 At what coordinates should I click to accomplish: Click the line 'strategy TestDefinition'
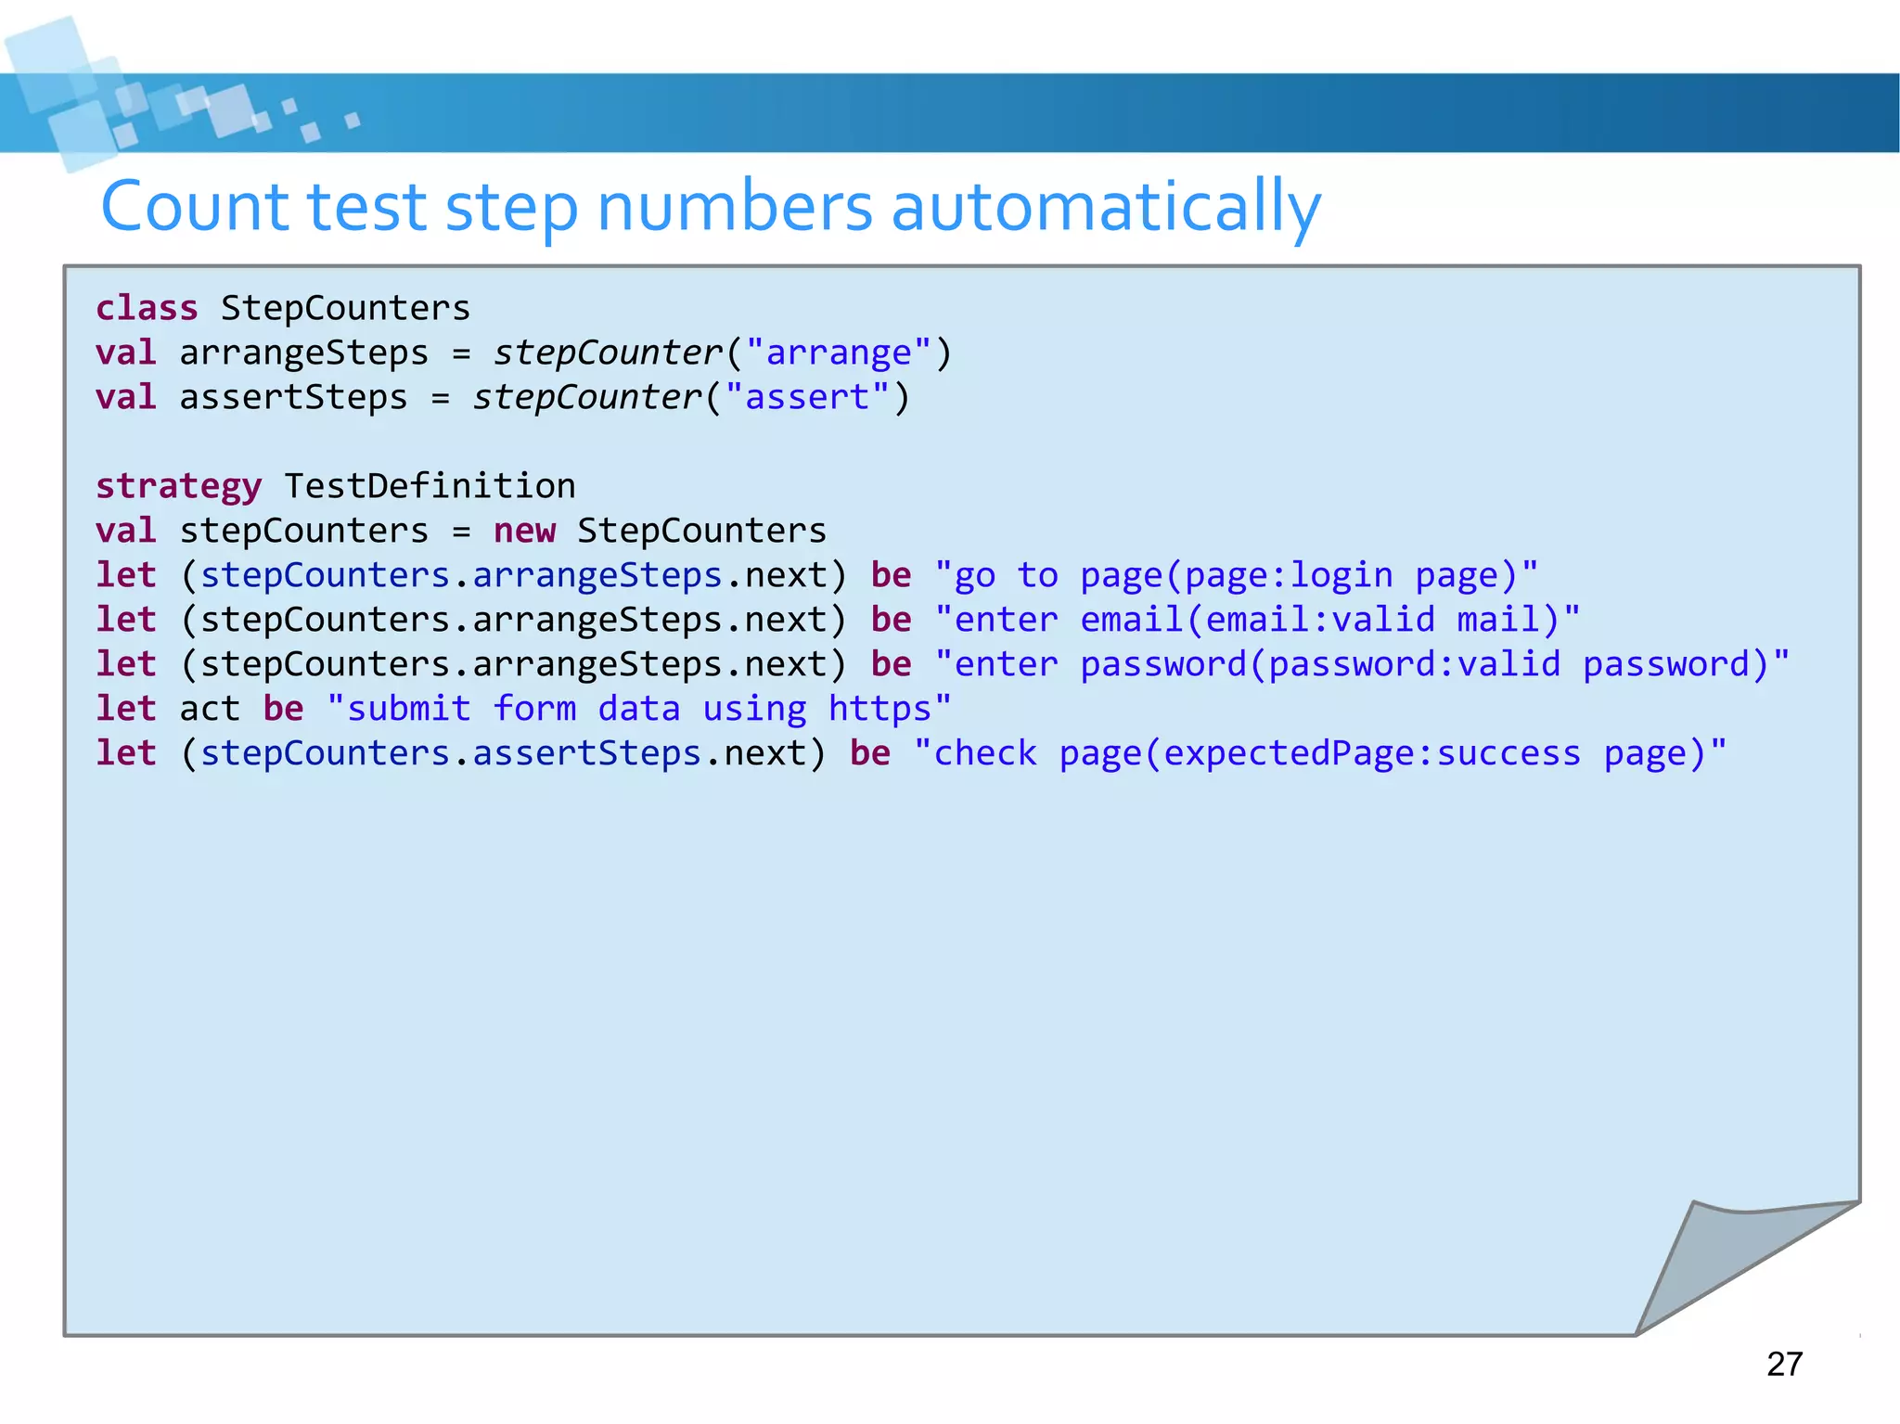(336, 486)
